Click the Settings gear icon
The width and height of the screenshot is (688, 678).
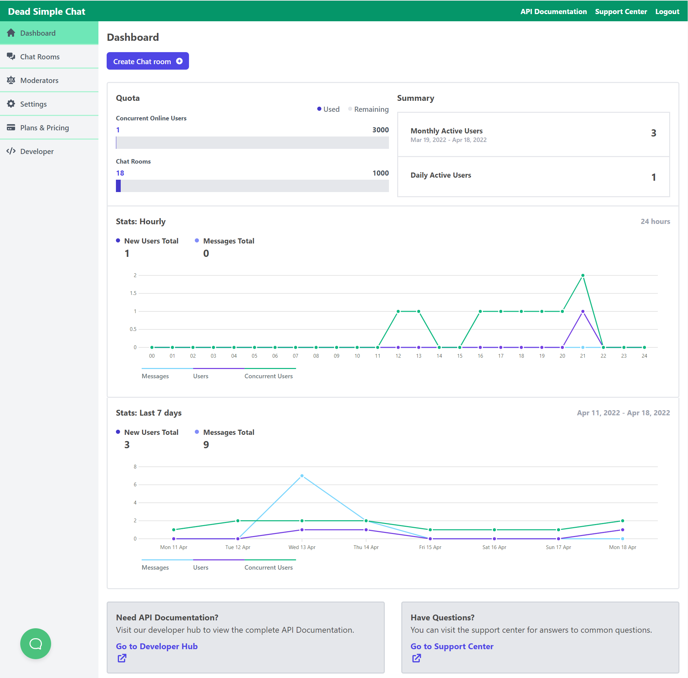(11, 104)
